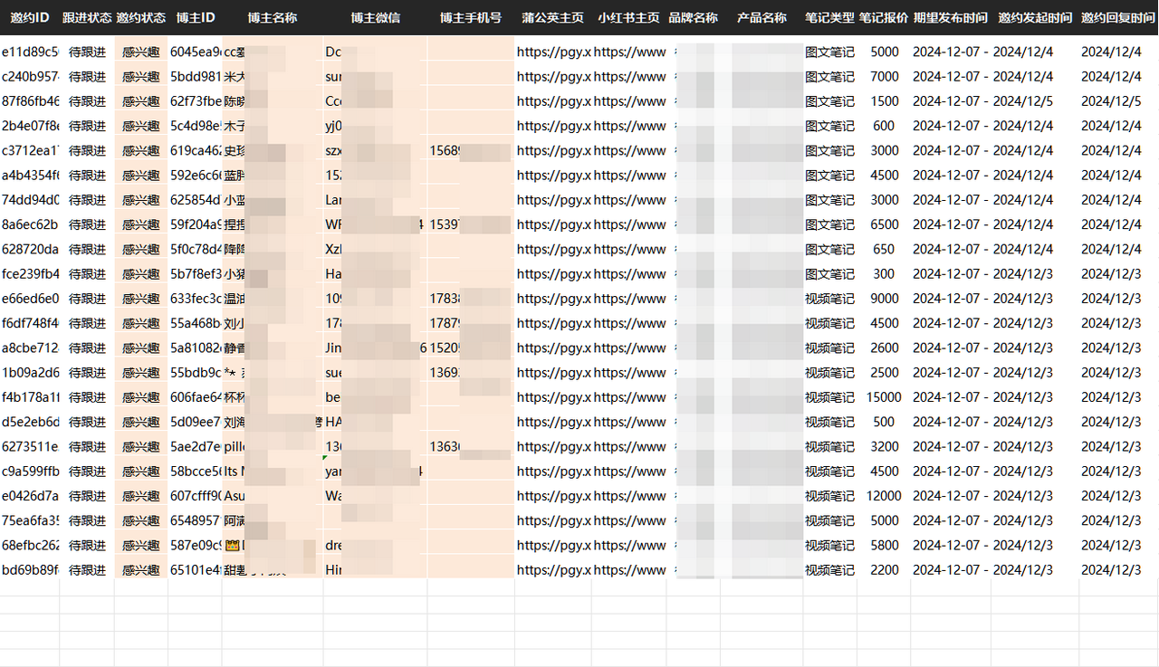Click the 邀约ID cell starting with fce239fb
The width and height of the screenshot is (1159, 667).
click(x=30, y=274)
